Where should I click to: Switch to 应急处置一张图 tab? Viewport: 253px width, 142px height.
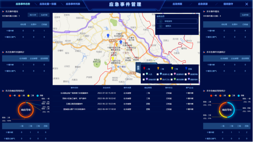[48, 4]
